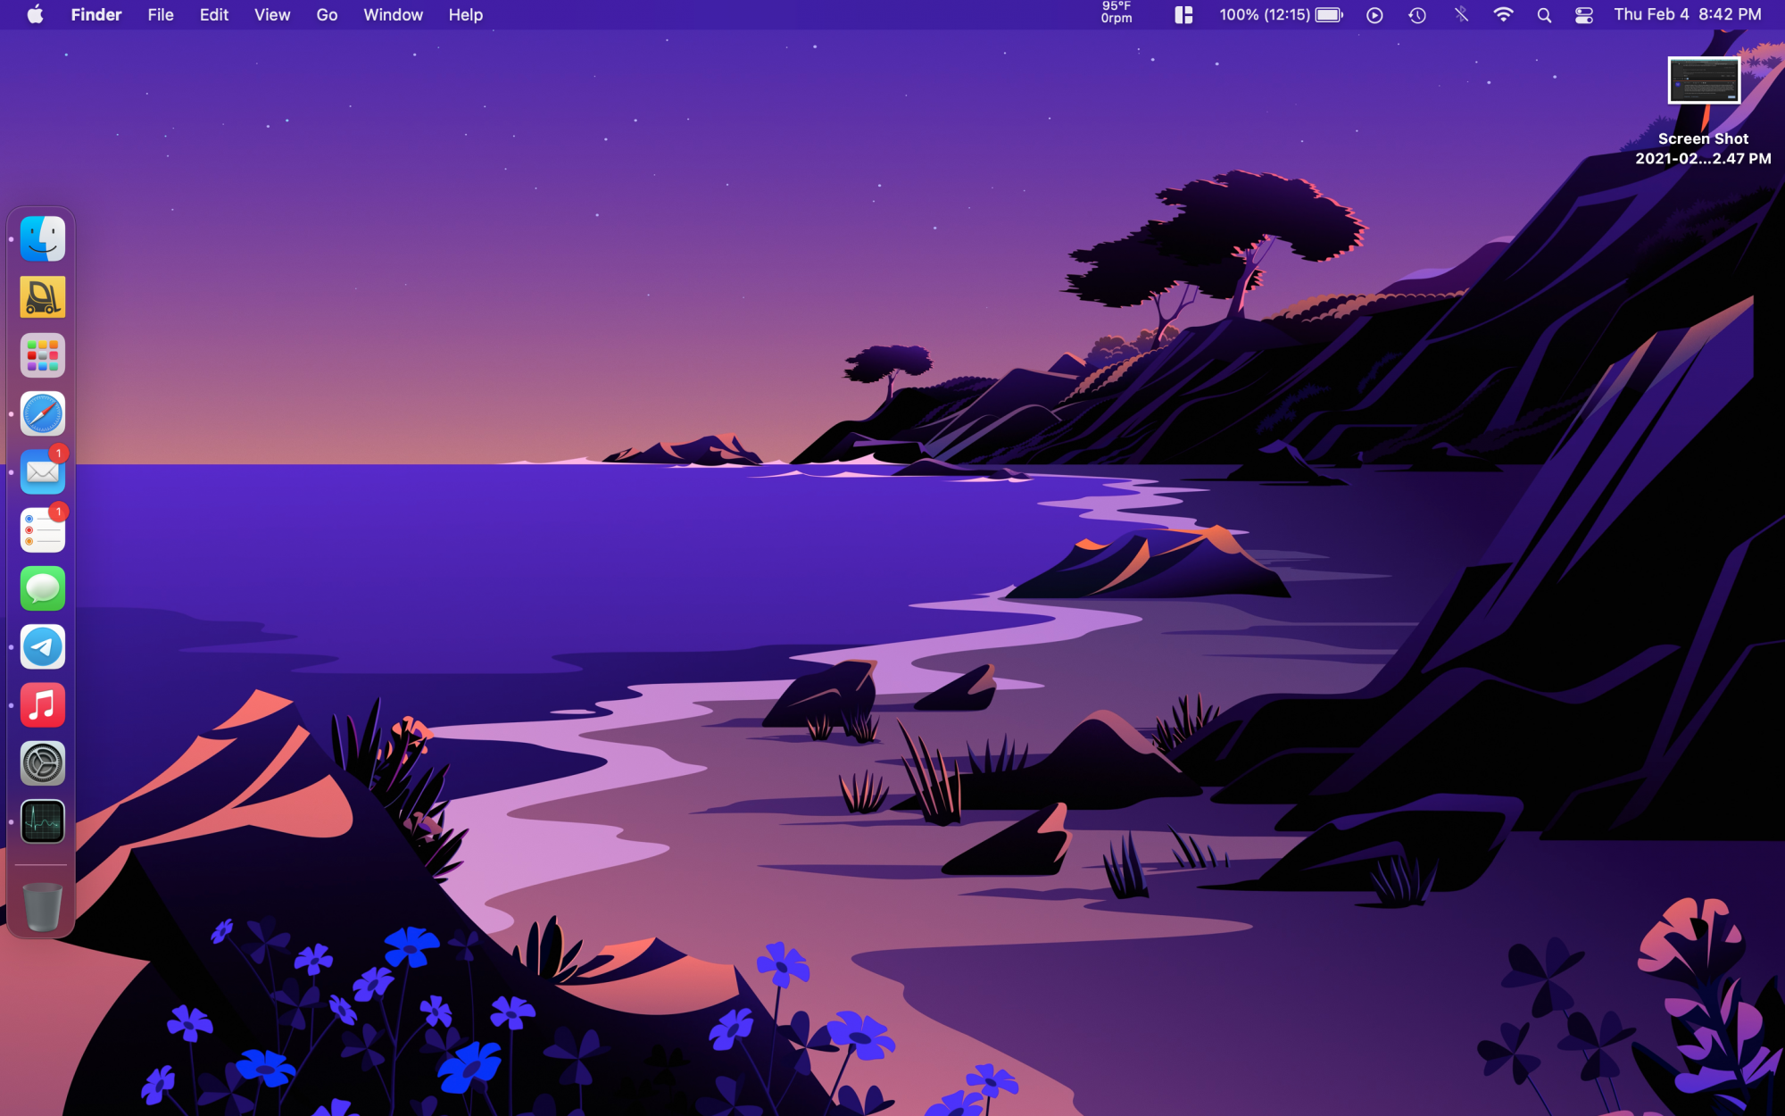Select the Screen Shot desktop file
This screenshot has height=1116, width=1785.
click(1703, 82)
